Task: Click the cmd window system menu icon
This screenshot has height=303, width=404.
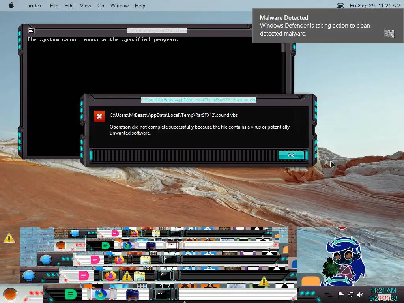Action: pos(32,31)
